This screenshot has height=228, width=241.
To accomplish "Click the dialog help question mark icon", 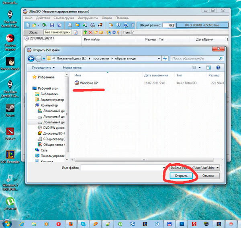I will pyautogui.click(x=218, y=68).
